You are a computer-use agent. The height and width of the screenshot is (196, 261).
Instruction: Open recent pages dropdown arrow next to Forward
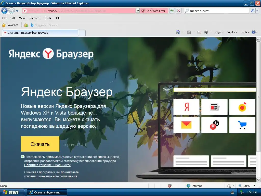click(17, 11)
